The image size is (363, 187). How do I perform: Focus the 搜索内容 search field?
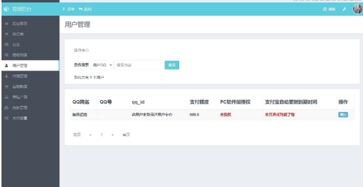point(139,65)
